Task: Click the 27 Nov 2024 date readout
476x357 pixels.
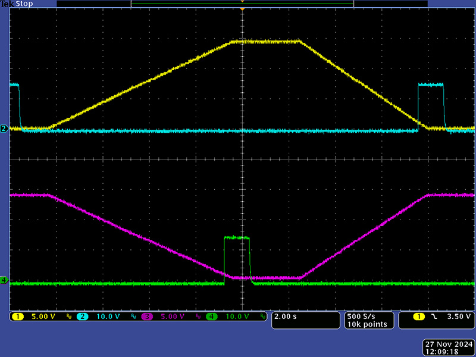Action: (449, 344)
